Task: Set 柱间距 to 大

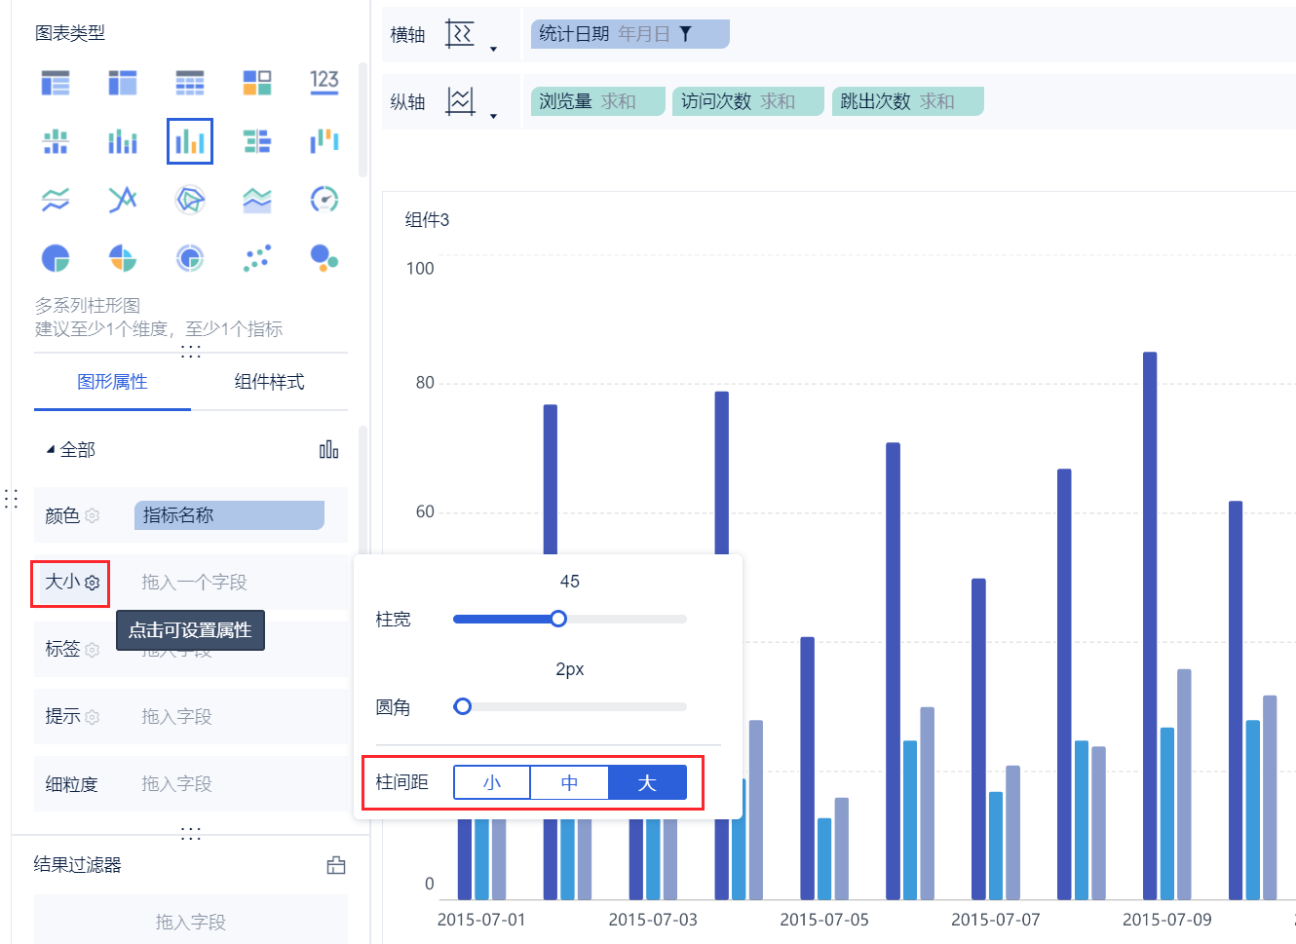Action: click(648, 783)
